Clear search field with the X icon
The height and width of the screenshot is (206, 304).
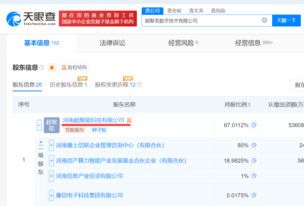264,20
